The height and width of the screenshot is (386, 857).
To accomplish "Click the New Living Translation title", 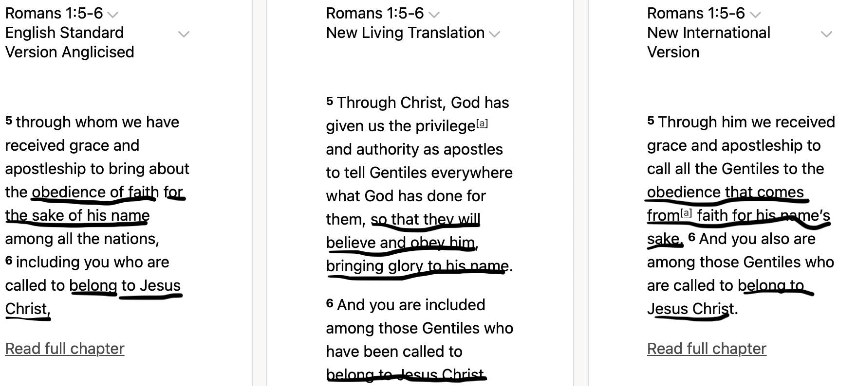I will [x=405, y=33].
